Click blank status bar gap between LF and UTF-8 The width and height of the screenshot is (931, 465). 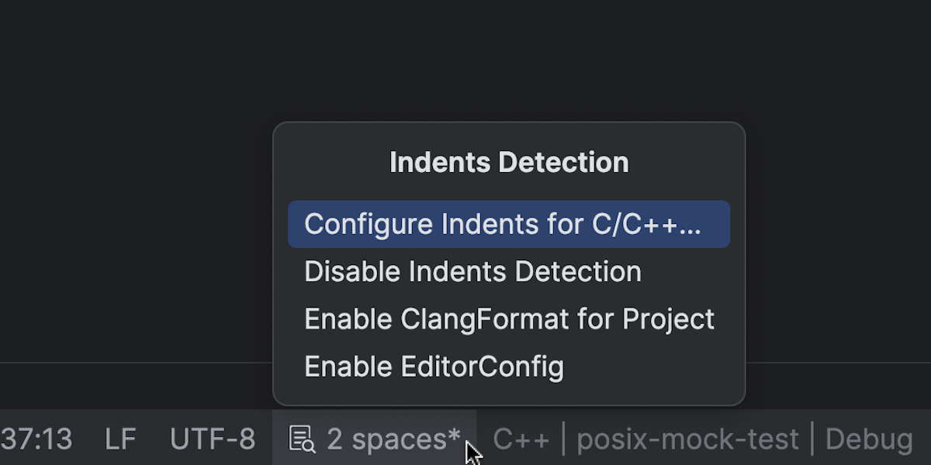[x=154, y=439]
